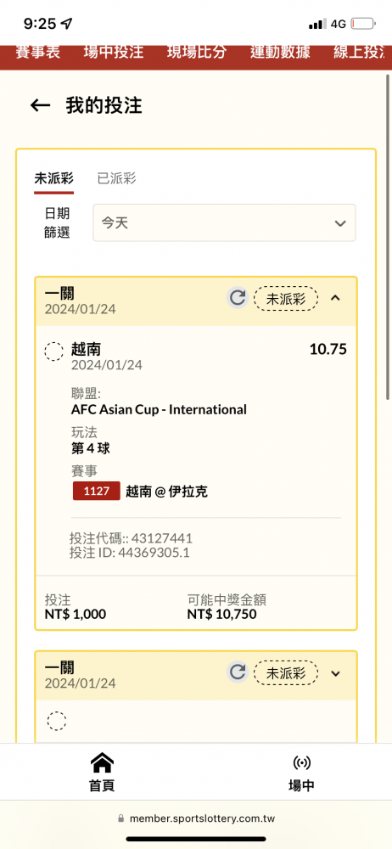Switch to the 已派彩 tab
This screenshot has width=392, height=849.
point(116,178)
